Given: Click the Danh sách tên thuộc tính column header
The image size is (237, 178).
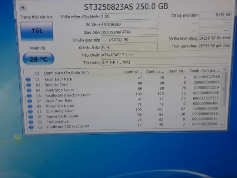Looking at the screenshot, I should click(66, 73).
